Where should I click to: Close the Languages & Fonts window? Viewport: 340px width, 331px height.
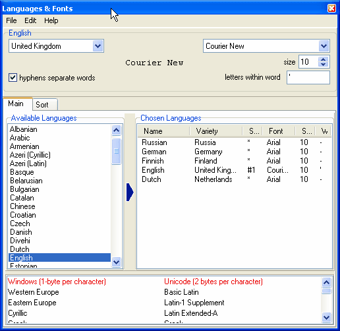point(331,9)
